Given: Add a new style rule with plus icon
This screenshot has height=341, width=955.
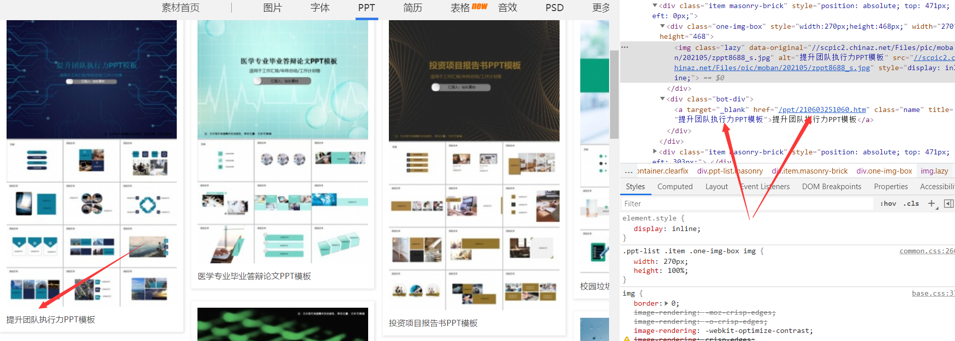Looking at the screenshot, I should (932, 203).
